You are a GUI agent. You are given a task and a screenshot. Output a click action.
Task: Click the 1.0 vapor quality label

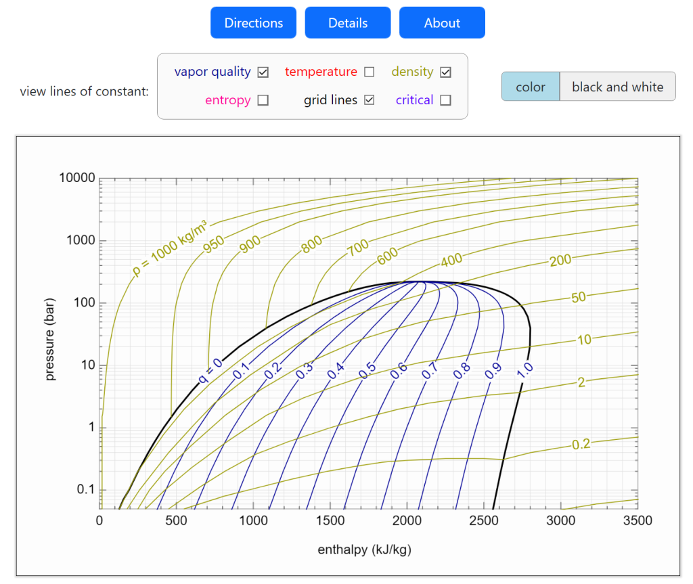pyautogui.click(x=525, y=368)
